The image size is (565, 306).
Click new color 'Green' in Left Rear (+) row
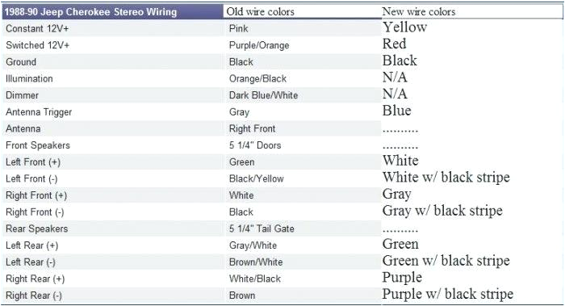click(400, 244)
